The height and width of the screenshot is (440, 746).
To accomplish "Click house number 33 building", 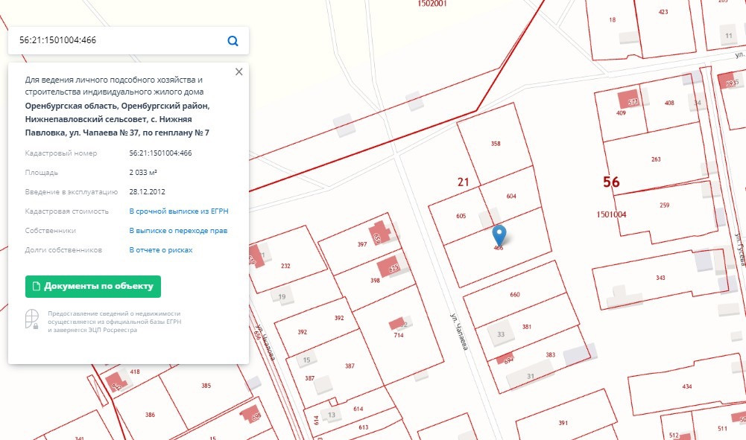I will (x=501, y=333).
